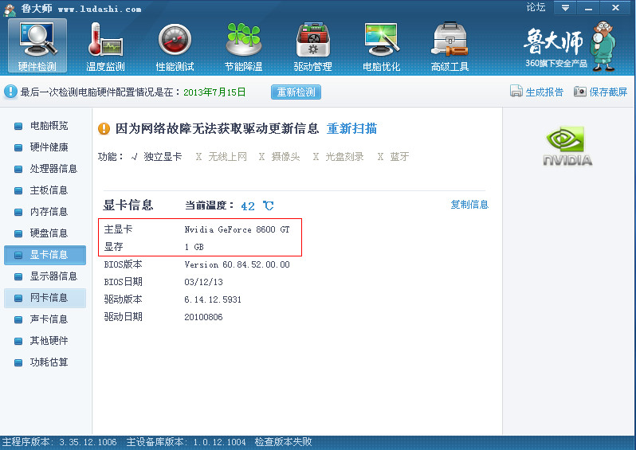
Task: Click the 无线上网 feature label
Action: [228, 156]
